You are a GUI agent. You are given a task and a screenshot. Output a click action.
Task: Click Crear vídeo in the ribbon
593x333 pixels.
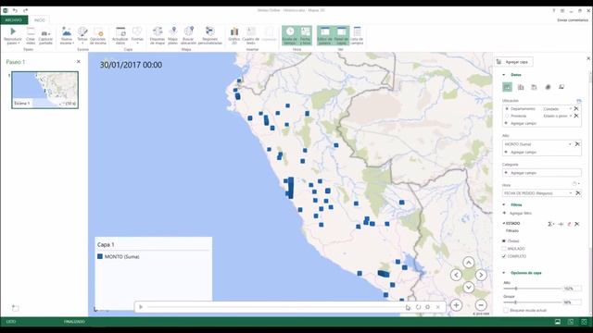coord(31,36)
